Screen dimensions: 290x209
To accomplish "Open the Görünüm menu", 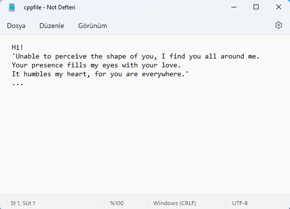I will coord(93,26).
